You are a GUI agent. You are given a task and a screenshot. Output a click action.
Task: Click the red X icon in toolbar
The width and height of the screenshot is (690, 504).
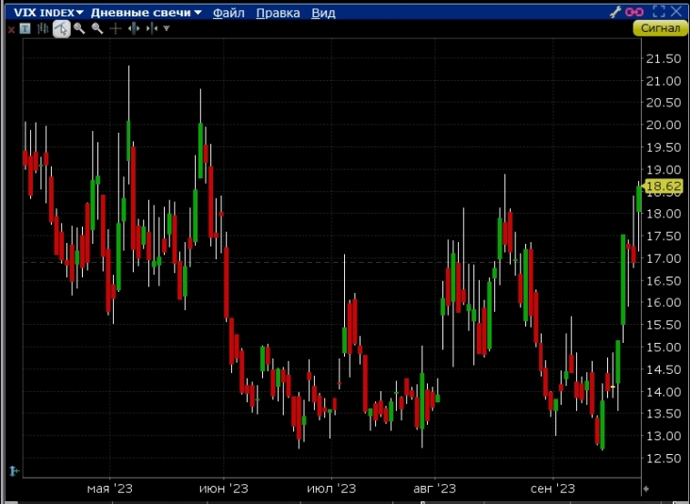9,28
